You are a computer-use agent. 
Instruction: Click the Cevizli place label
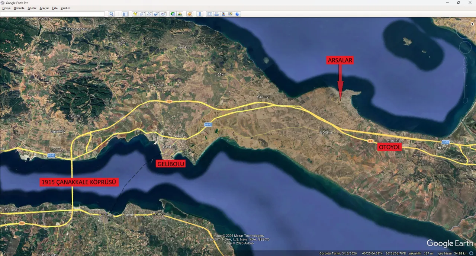[74, 116]
